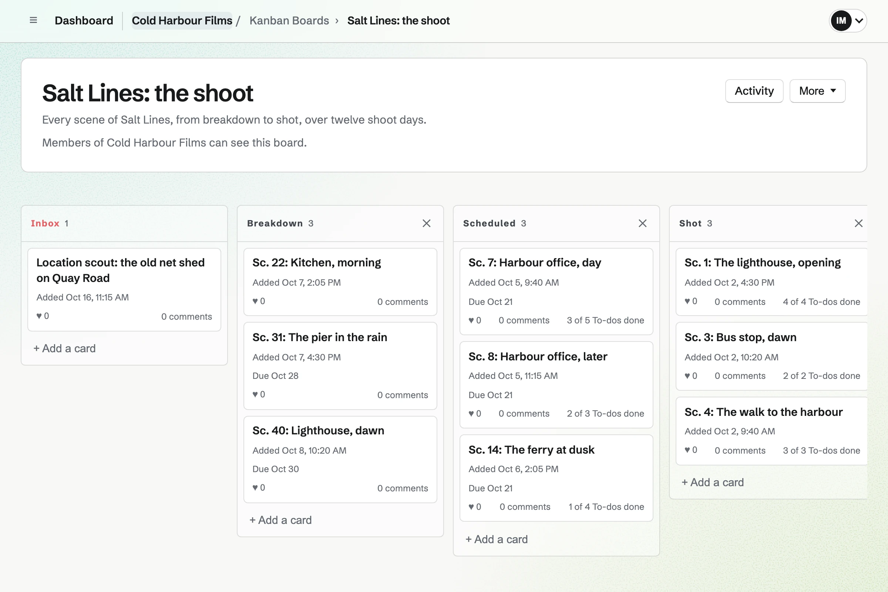Viewport: 888px width, 592px height.
Task: Close the Breakdown column with X
Action: [x=426, y=223]
